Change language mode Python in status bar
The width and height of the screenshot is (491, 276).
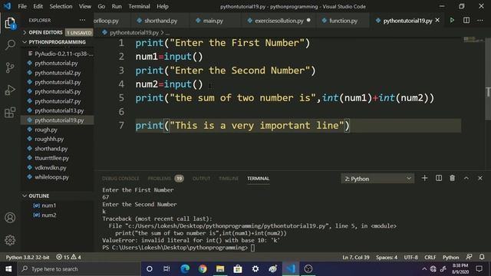point(450,257)
